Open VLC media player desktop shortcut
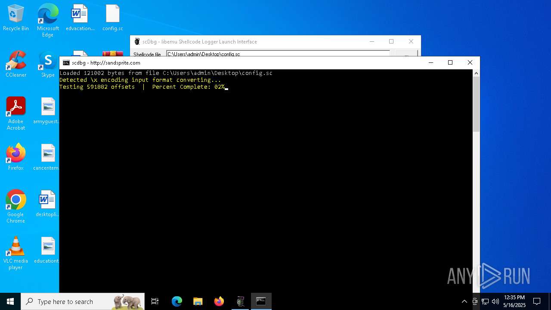 point(16,253)
